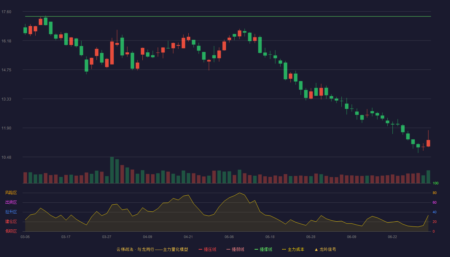Click the blue 40 indicator scale value
Screen dimensions: 450x257
click(x=435, y=212)
